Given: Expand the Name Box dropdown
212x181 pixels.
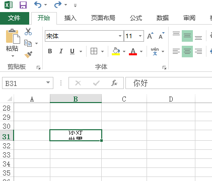Looking at the screenshot, I should [x=48, y=82].
